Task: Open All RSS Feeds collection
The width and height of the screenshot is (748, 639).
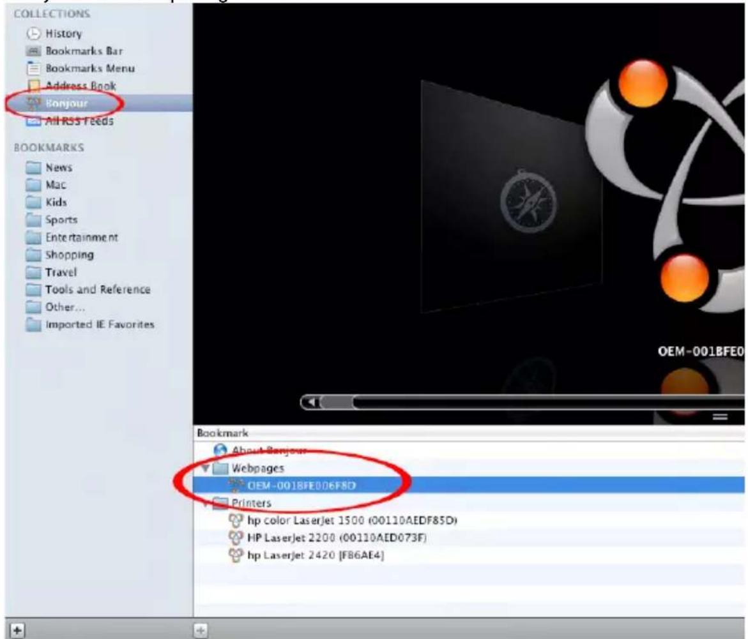Action: coord(79,121)
